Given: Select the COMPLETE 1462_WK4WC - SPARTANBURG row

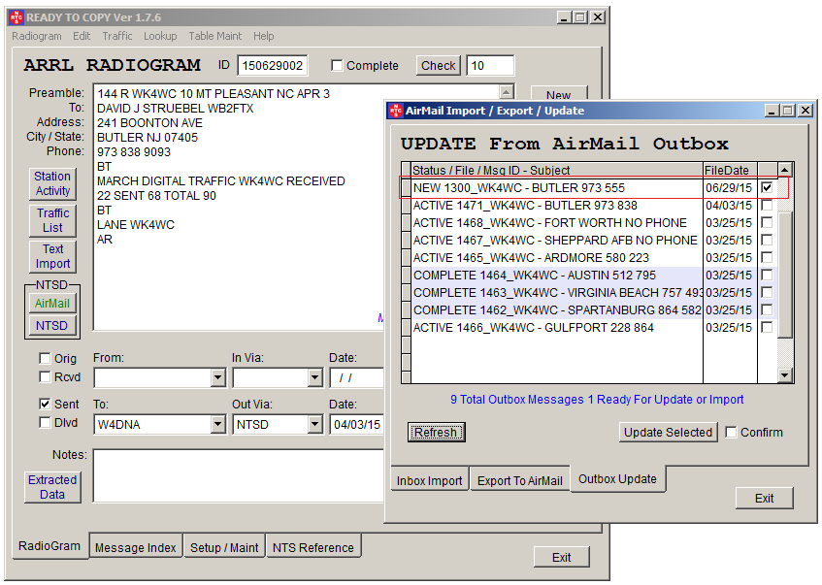Looking at the screenshot, I should click(x=557, y=309).
